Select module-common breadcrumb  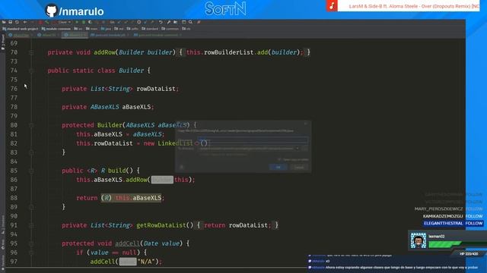click(56, 29)
